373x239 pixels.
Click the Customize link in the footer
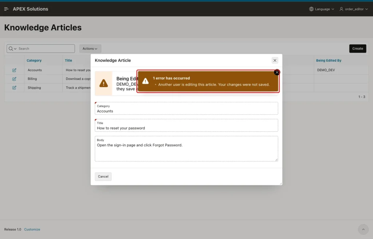point(32,230)
